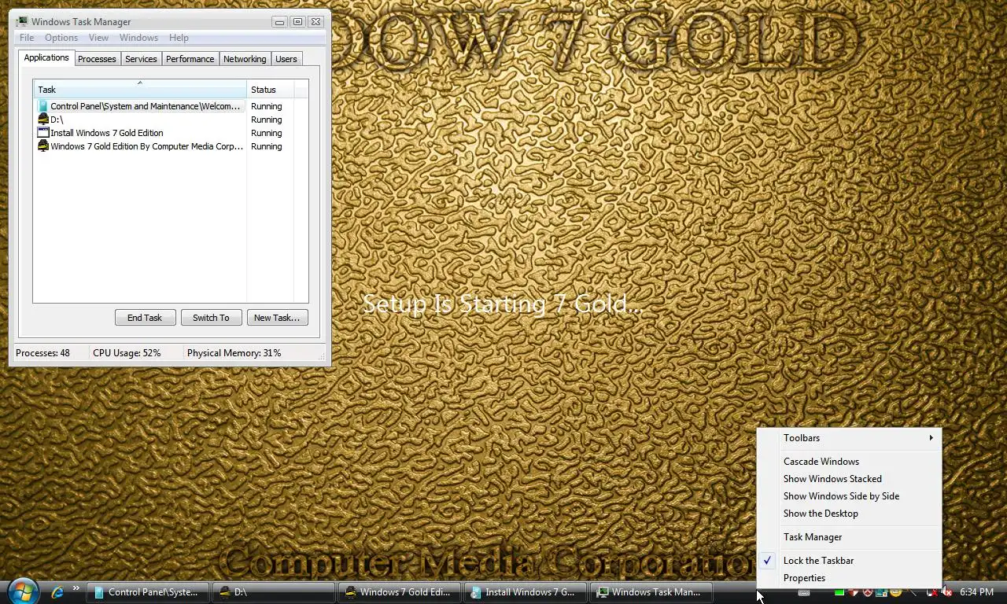Screen dimensions: 1007x604
Task: Click Processes: 48 in status bar
Action: point(42,353)
